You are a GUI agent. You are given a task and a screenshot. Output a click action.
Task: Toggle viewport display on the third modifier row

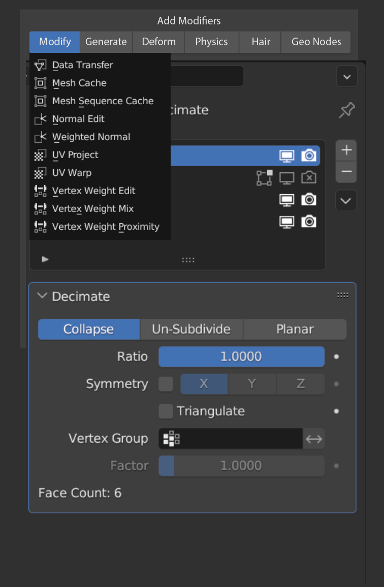pyautogui.click(x=286, y=200)
